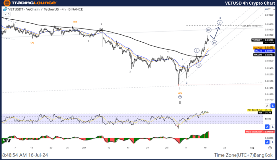The height and width of the screenshot is (160, 277).
Task: Click the TradingLounge logo icon
Action: click(x=7, y=3)
